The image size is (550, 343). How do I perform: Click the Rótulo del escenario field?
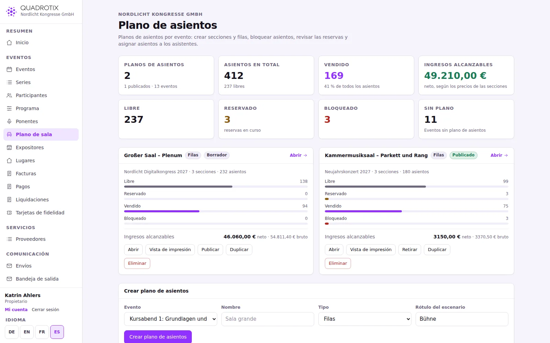pyautogui.click(x=462, y=319)
